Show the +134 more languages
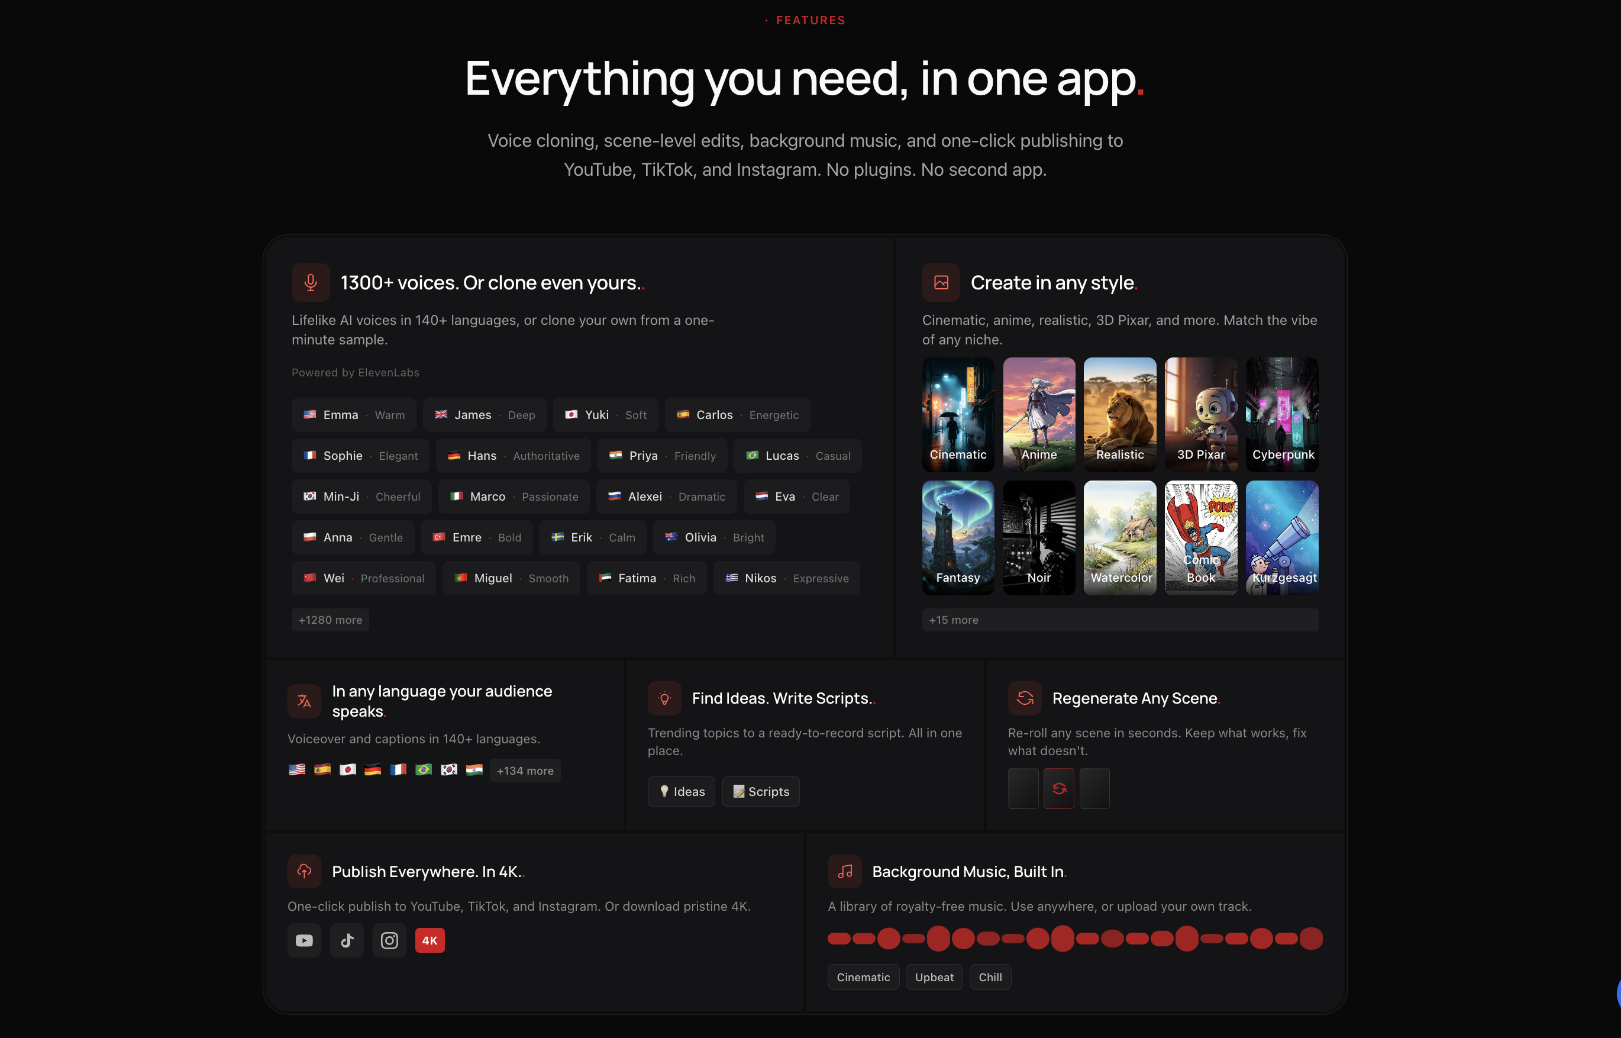Viewport: 1621px width, 1038px height. coord(525,771)
